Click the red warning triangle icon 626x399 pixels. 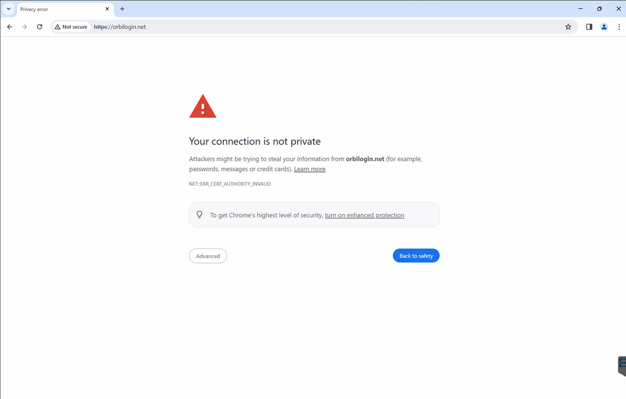(x=202, y=107)
